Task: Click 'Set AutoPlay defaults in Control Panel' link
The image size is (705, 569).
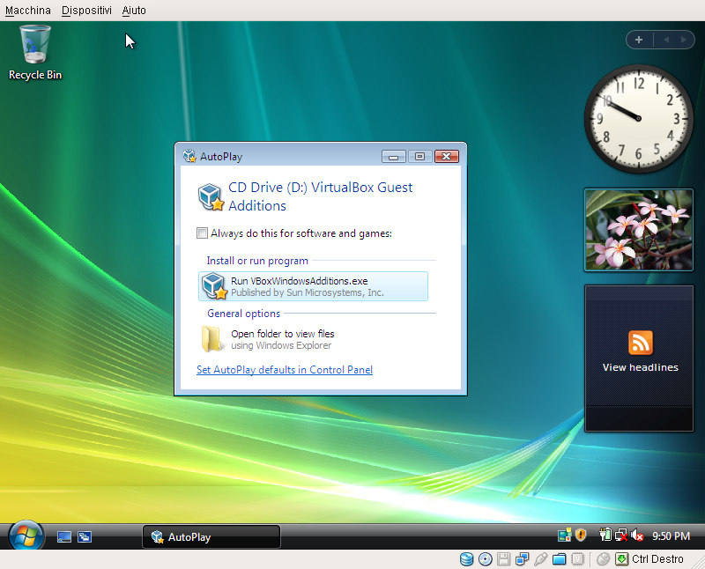Action: 285,370
